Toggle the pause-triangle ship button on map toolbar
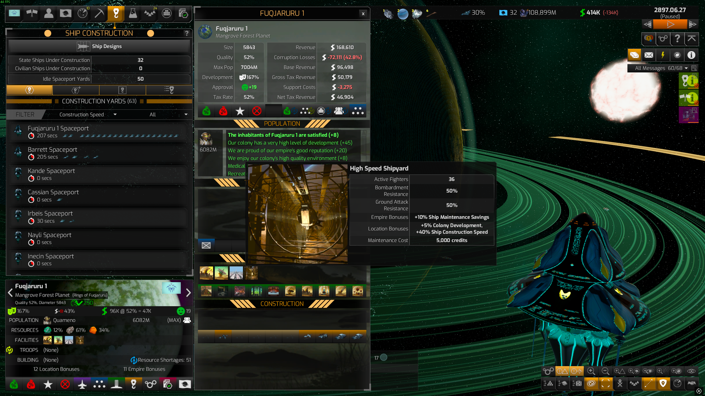 (x=562, y=371)
